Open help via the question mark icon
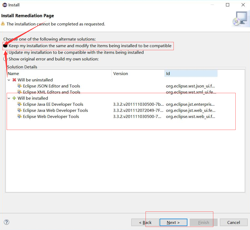250x230 pixels. pyautogui.click(x=6, y=222)
